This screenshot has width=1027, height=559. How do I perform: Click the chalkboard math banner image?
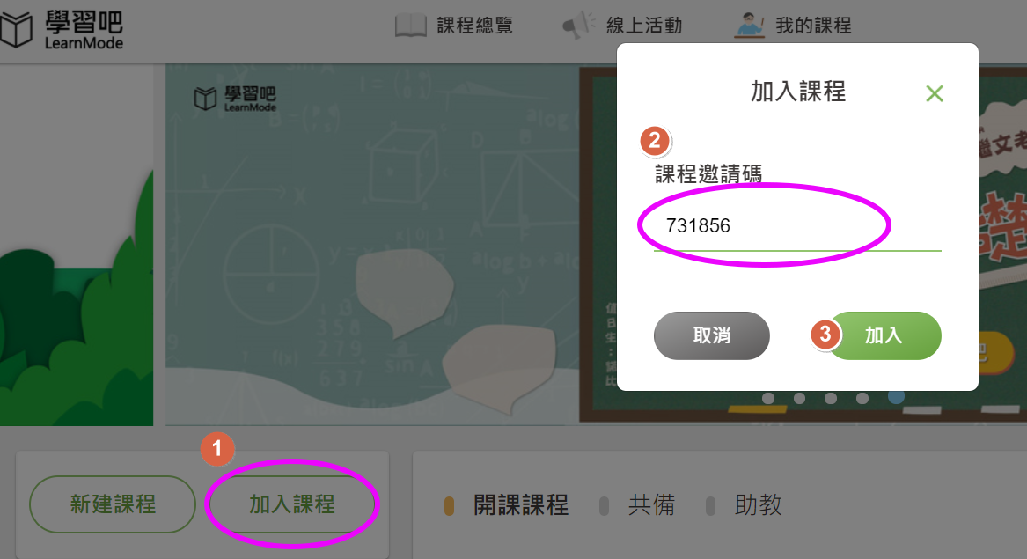(x=372, y=245)
